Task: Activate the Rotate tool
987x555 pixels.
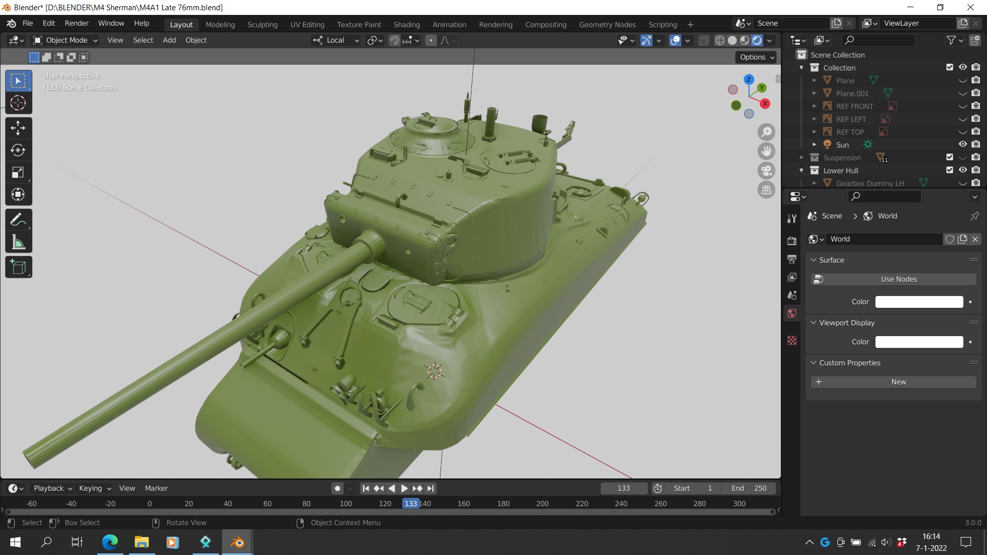Action: (x=18, y=150)
